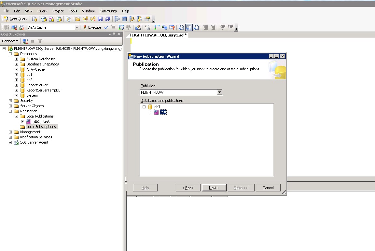This screenshot has height=251, width=375.
Task: Click the Parse checkmark icon
Action: point(106,27)
